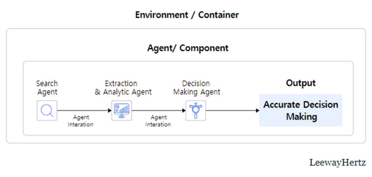Click arrowhead touching the Accurate Decision Making box
This screenshot has height=177, width=372.
tap(257, 110)
